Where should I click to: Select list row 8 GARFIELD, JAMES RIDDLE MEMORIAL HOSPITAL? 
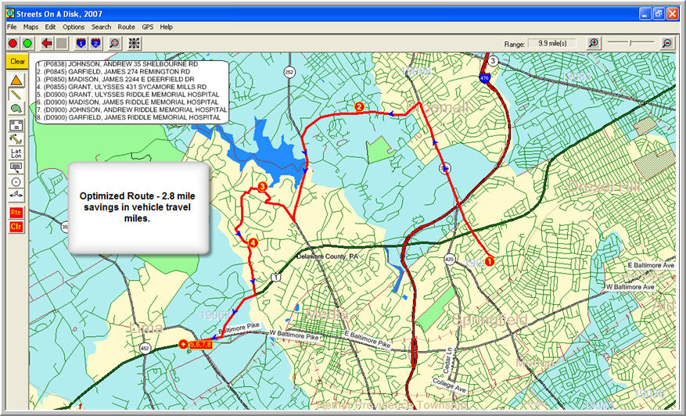(x=129, y=117)
